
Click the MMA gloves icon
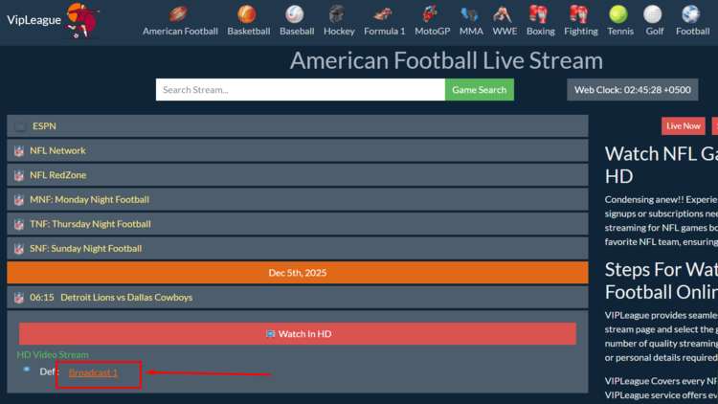click(x=469, y=14)
